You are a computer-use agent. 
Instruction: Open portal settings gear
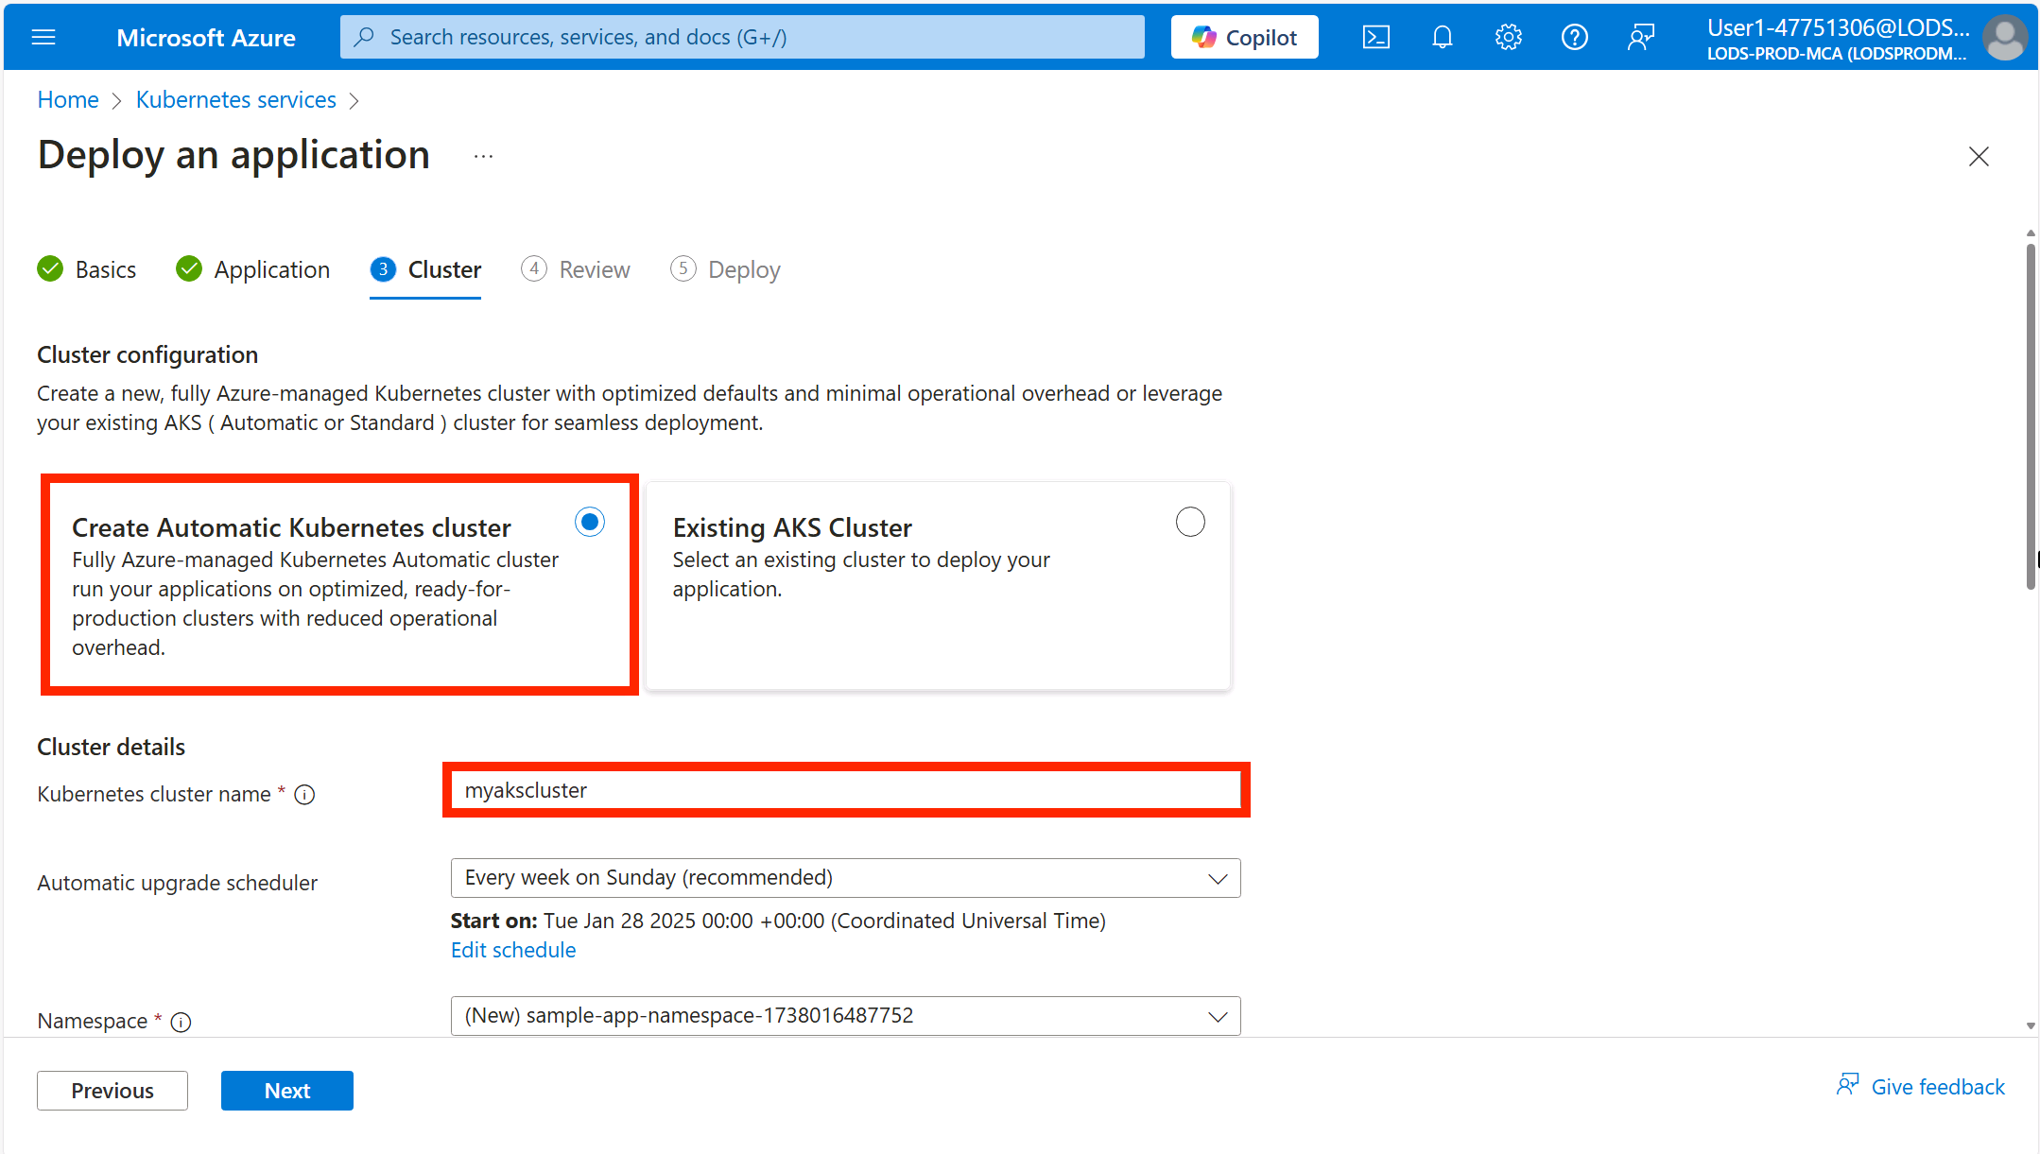[1508, 37]
